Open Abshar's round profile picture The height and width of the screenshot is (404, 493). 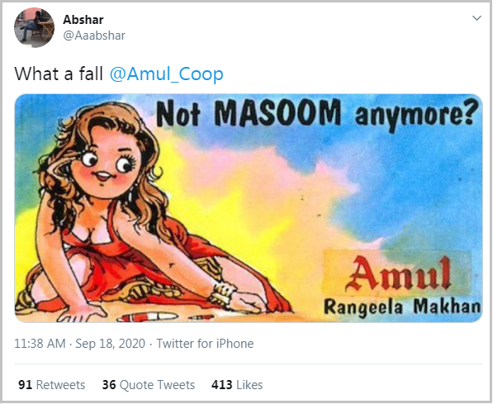tap(35, 28)
